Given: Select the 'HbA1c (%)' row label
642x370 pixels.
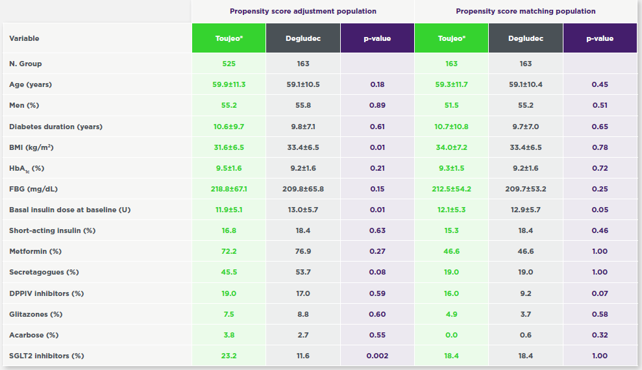Looking at the screenshot, I should pos(27,168).
